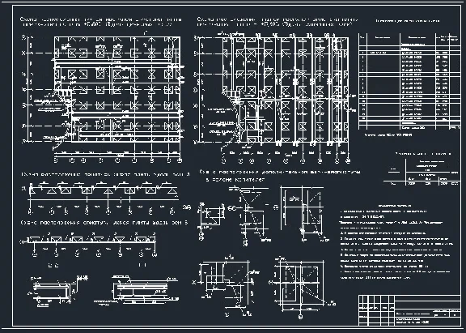Screen dimensions: 466x333
Task: Click the small slab edge section detail at bottom left
Action: pos(58,291)
